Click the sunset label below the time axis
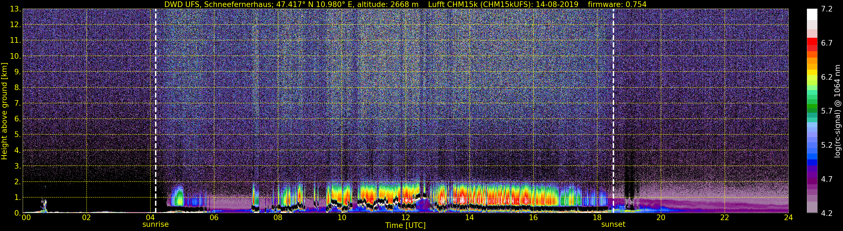The width and height of the screenshot is (843, 231). pos(613,225)
